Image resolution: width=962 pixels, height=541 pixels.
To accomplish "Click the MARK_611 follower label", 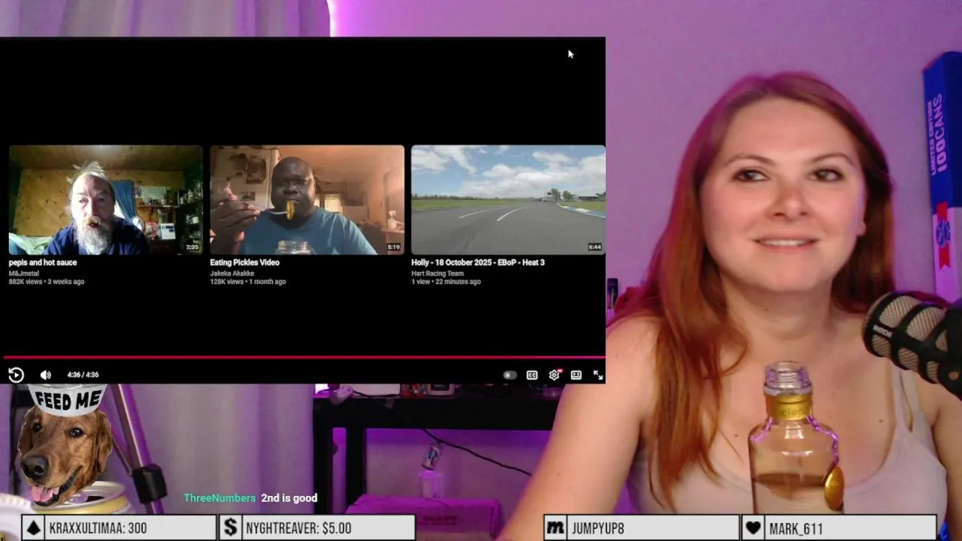I will point(797,528).
